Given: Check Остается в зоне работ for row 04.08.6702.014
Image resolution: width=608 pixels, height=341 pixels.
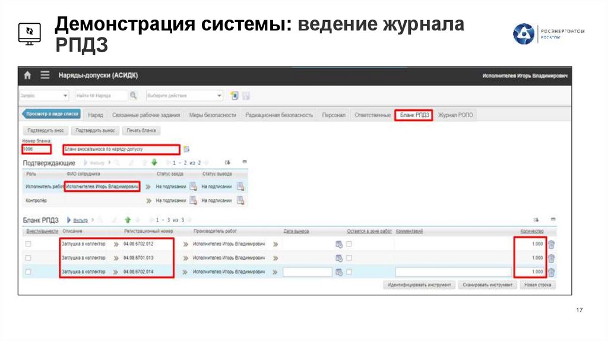Looking at the screenshot, I should click(349, 271).
